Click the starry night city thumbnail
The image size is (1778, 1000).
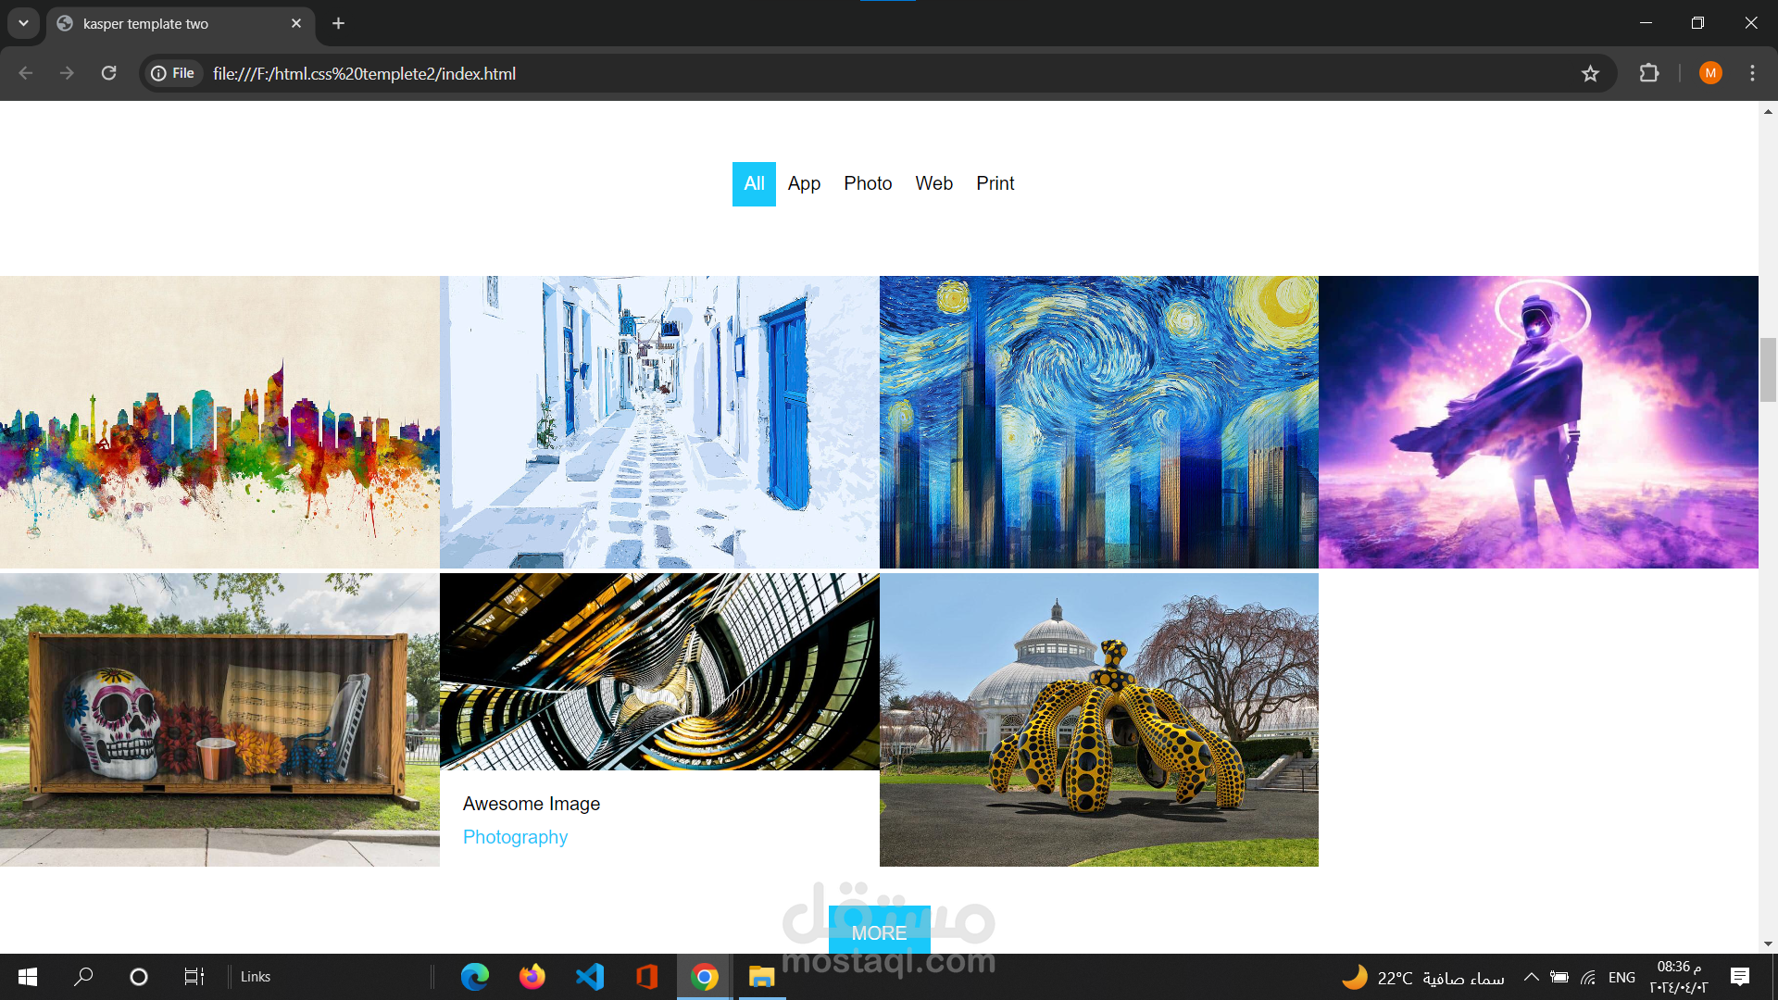1098,421
